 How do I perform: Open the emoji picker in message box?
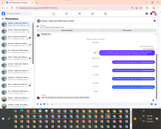(x=152, y=104)
